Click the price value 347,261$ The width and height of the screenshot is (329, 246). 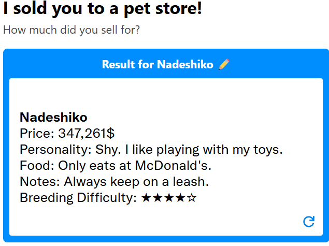pos(86,134)
